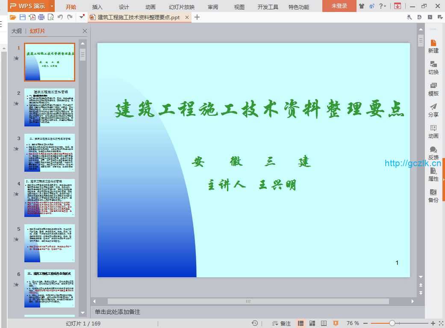445x328 pixels.
Task: Switch to slide sorter view
Action: [x=312, y=323]
